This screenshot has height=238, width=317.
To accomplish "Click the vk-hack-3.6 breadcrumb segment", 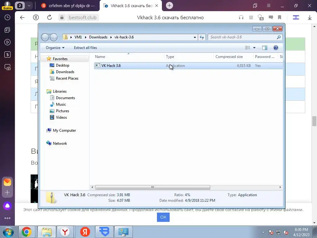I will (124, 37).
